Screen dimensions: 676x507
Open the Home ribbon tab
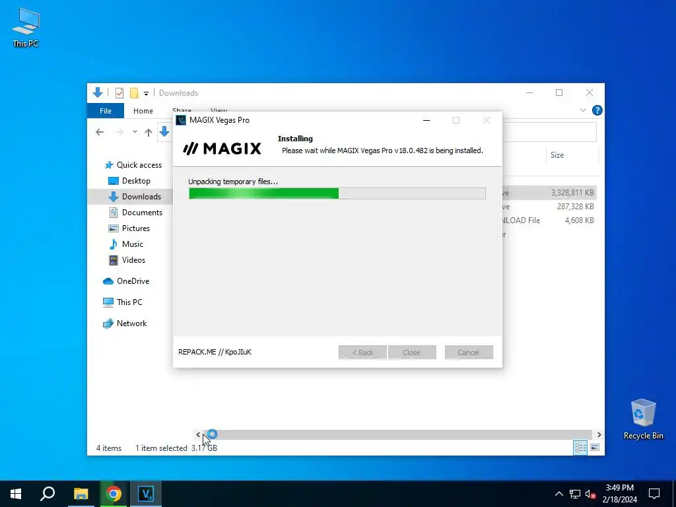coord(143,111)
